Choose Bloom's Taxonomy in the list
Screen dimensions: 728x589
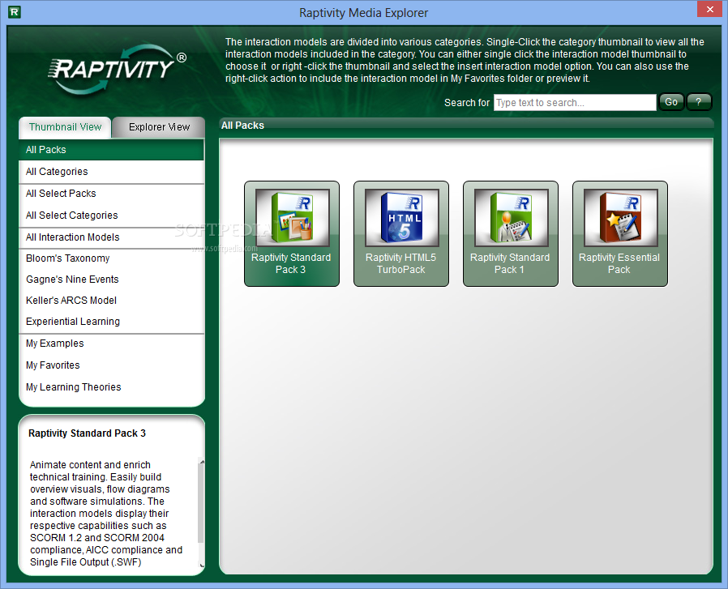[111, 258]
